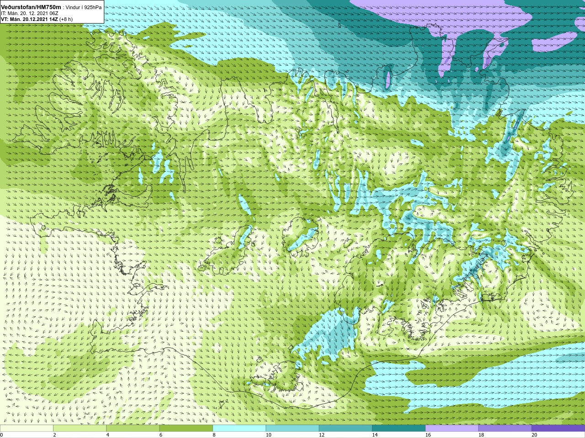585x438 pixels.
Task: Click the 16–18 light purple legend swatch
Action: 452,428
